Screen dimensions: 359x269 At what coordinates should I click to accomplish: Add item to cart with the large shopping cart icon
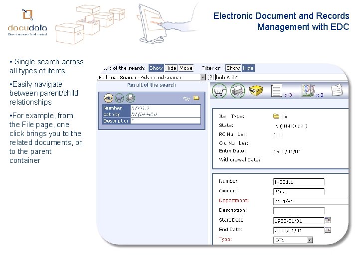[x=219, y=91]
